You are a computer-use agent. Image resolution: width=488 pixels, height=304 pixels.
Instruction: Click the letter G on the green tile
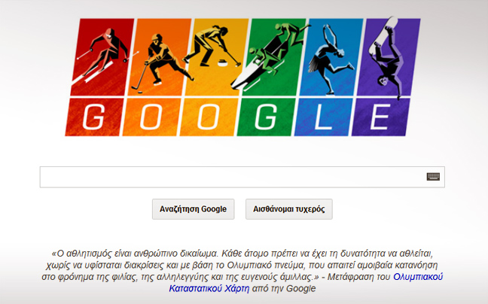(266, 117)
